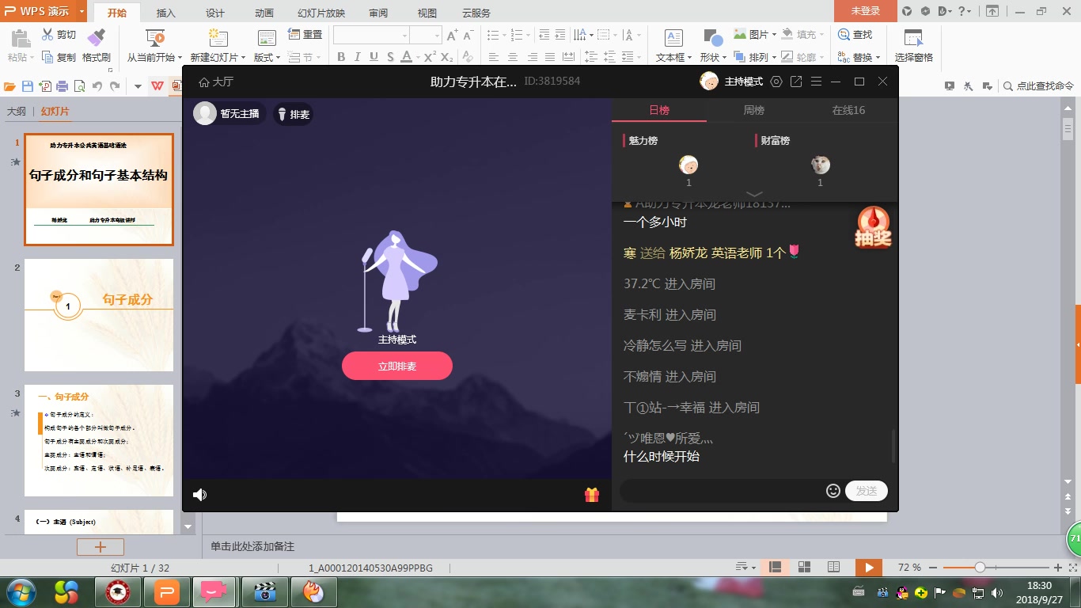This screenshot has height=608, width=1081.
Task: Open the live room hamburger menu
Action: [817, 82]
